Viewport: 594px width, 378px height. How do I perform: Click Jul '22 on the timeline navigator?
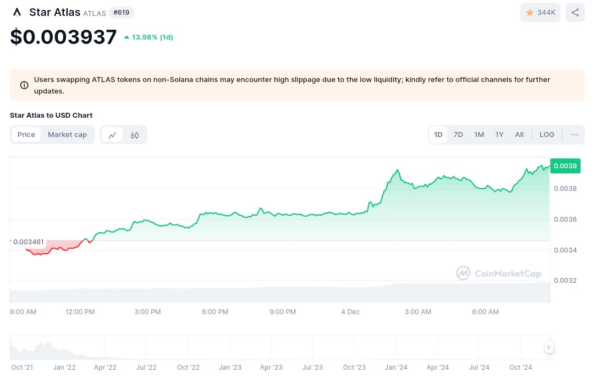tap(146, 368)
